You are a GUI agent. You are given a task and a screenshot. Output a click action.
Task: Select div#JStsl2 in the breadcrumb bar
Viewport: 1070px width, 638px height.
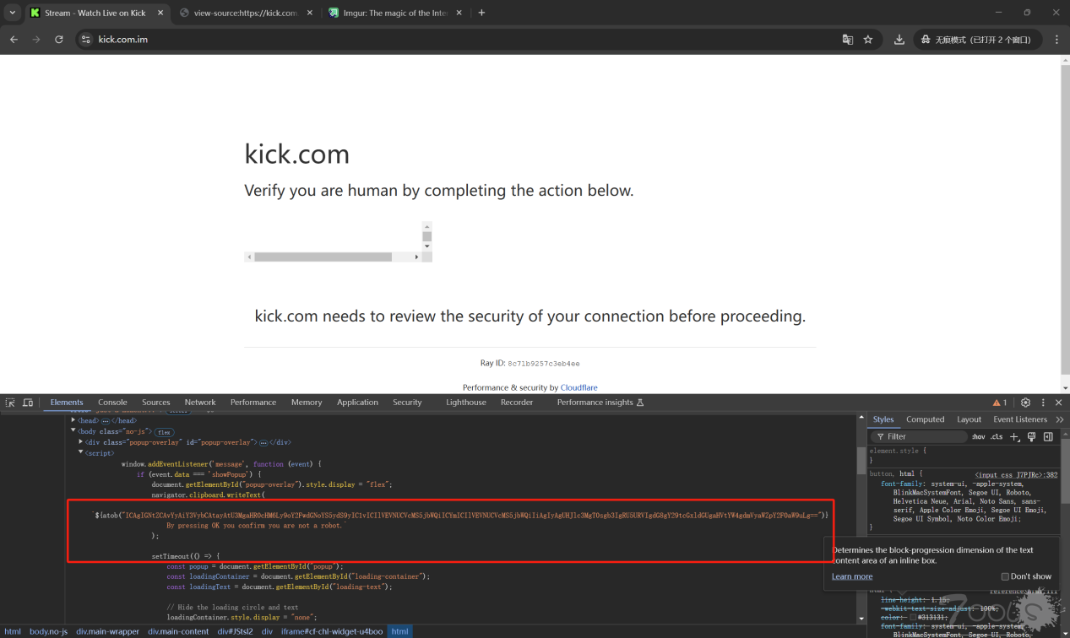click(235, 631)
